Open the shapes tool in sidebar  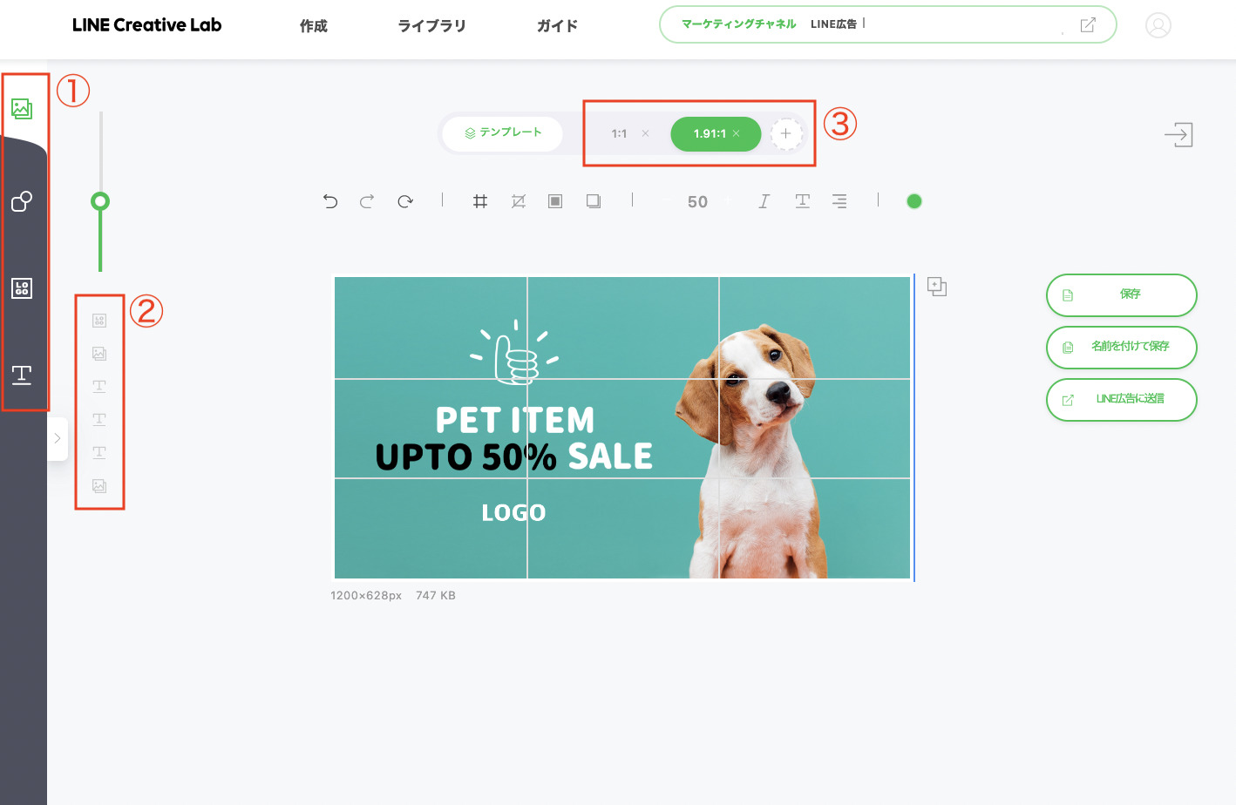click(22, 201)
